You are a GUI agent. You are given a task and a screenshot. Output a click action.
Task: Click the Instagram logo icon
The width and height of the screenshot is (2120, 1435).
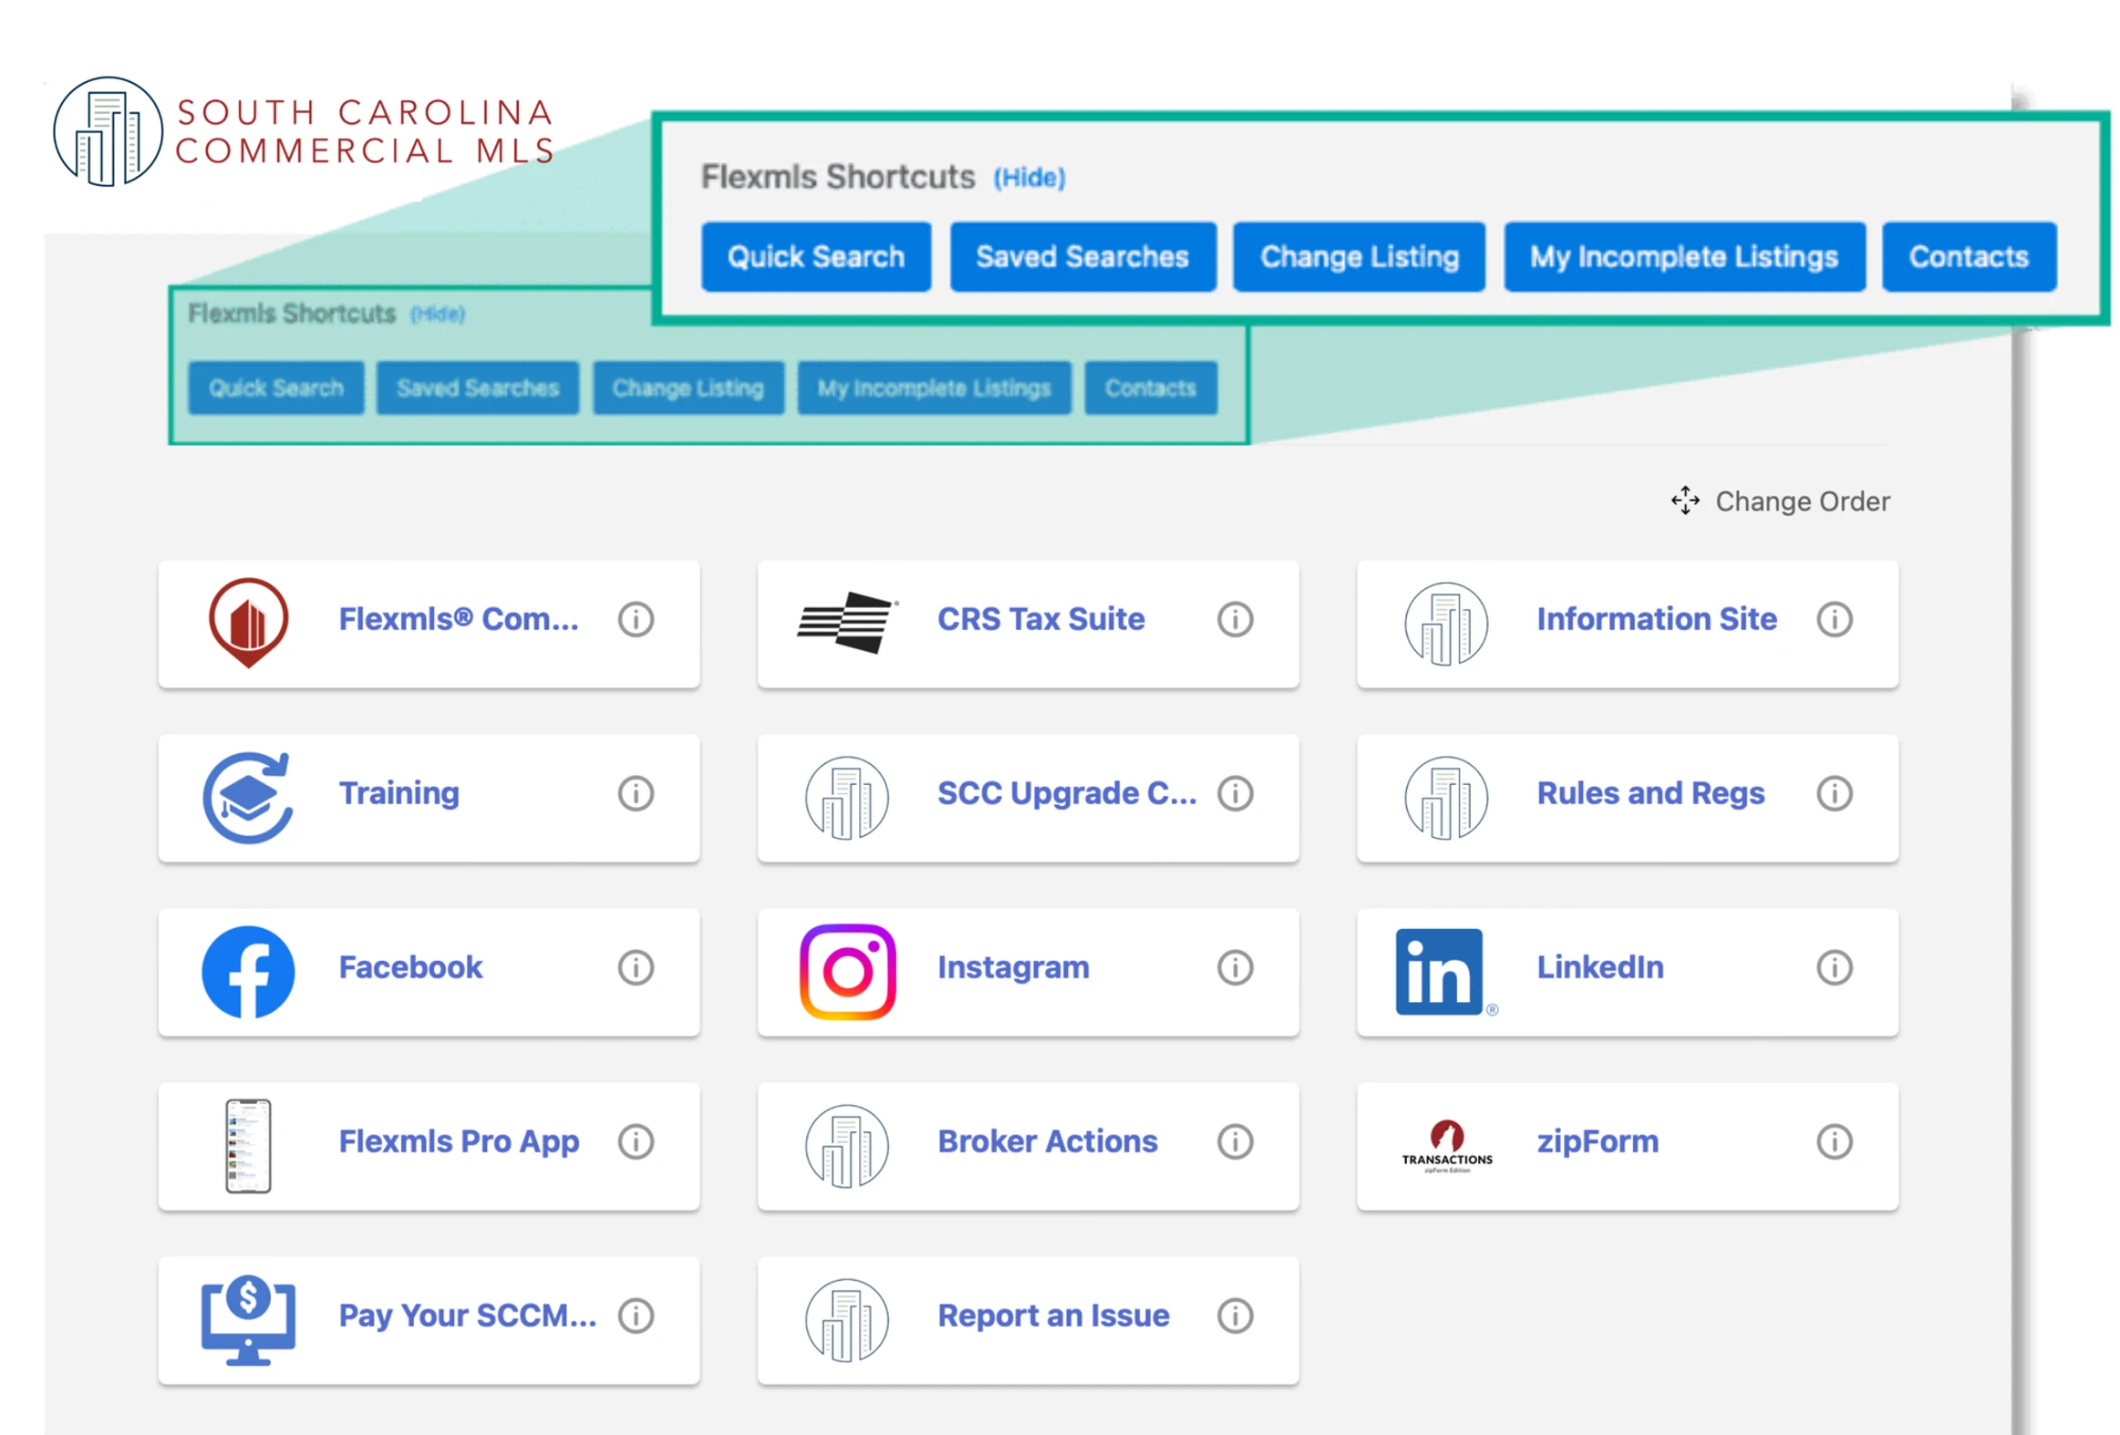847,972
